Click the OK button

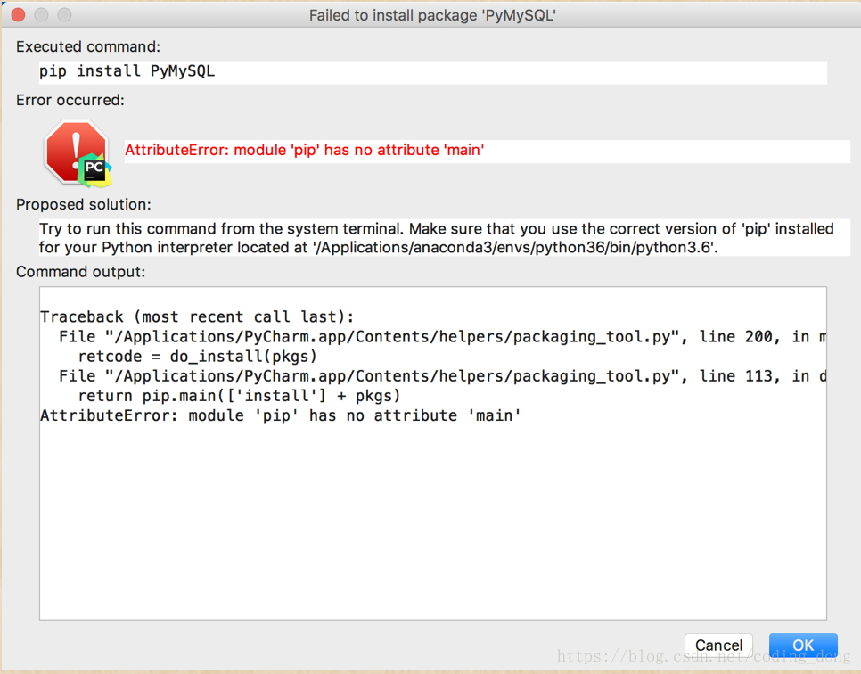[803, 645]
